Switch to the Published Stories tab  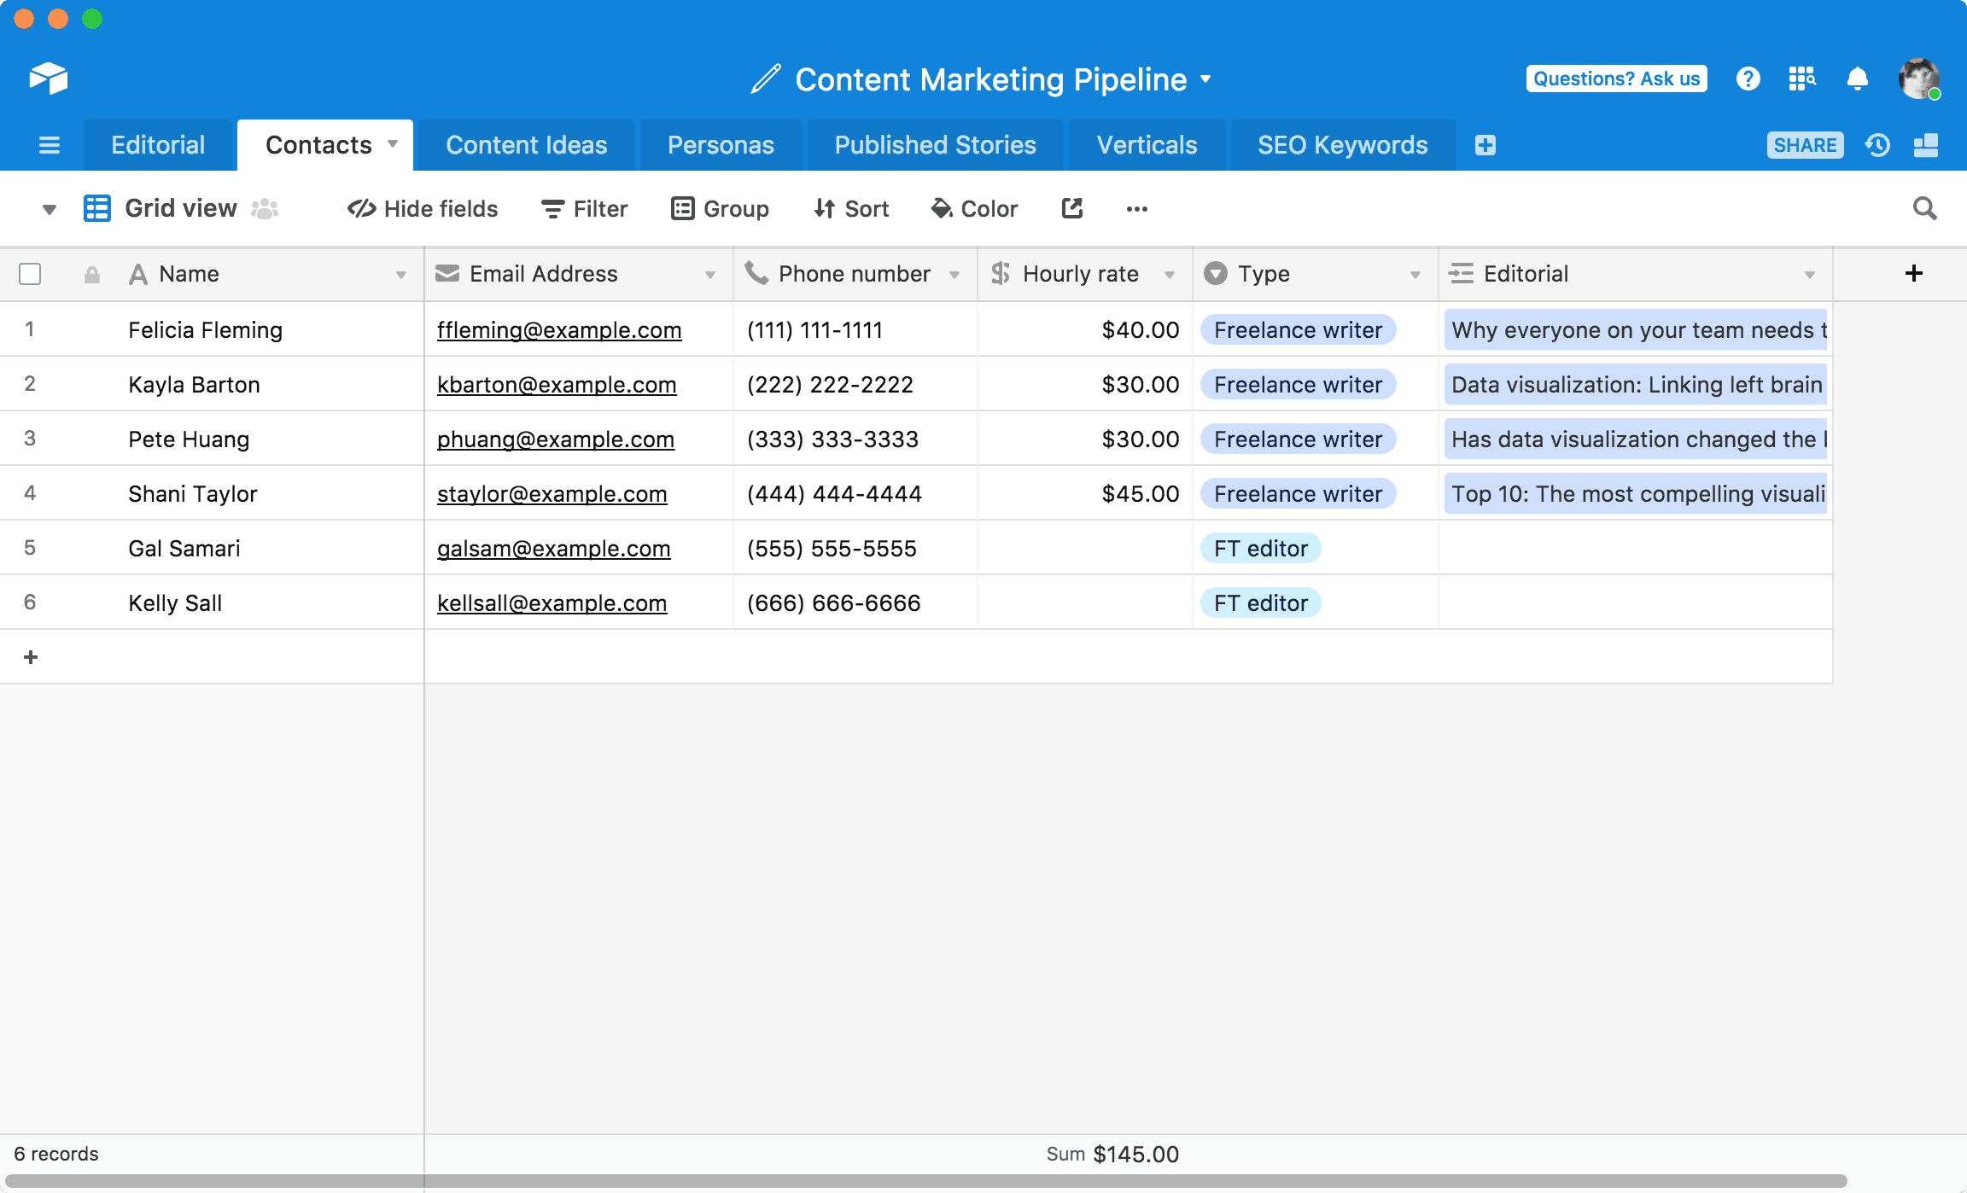tap(935, 145)
